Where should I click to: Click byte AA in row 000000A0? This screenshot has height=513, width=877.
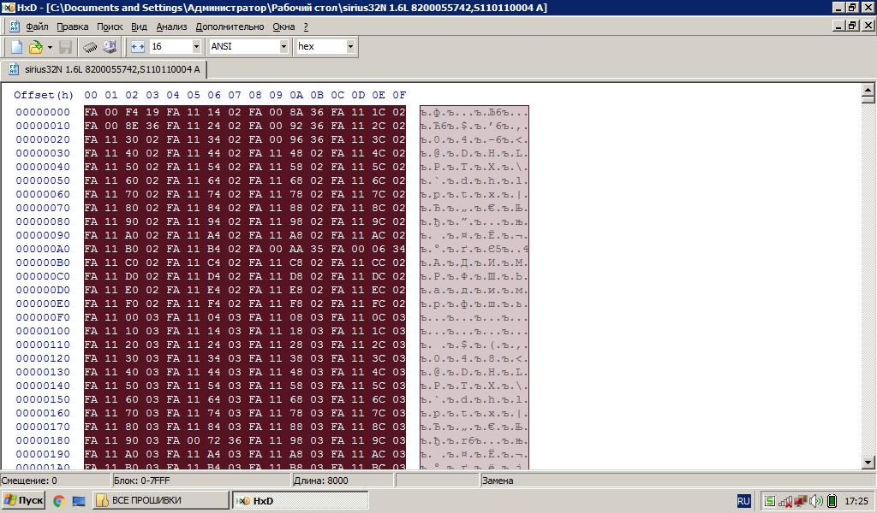pyautogui.click(x=296, y=249)
